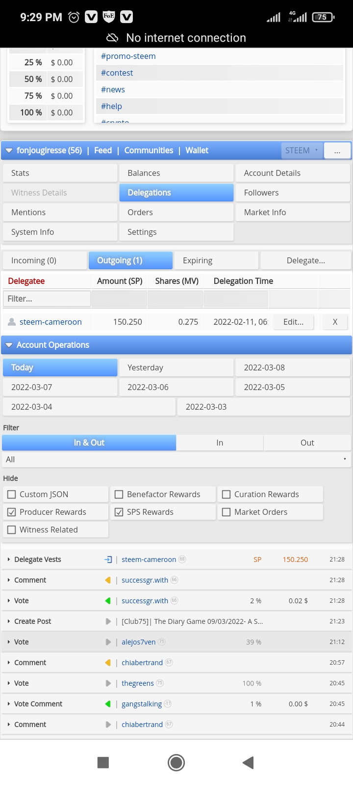Remove the delegation with the X button
353x786 pixels.
coord(335,322)
